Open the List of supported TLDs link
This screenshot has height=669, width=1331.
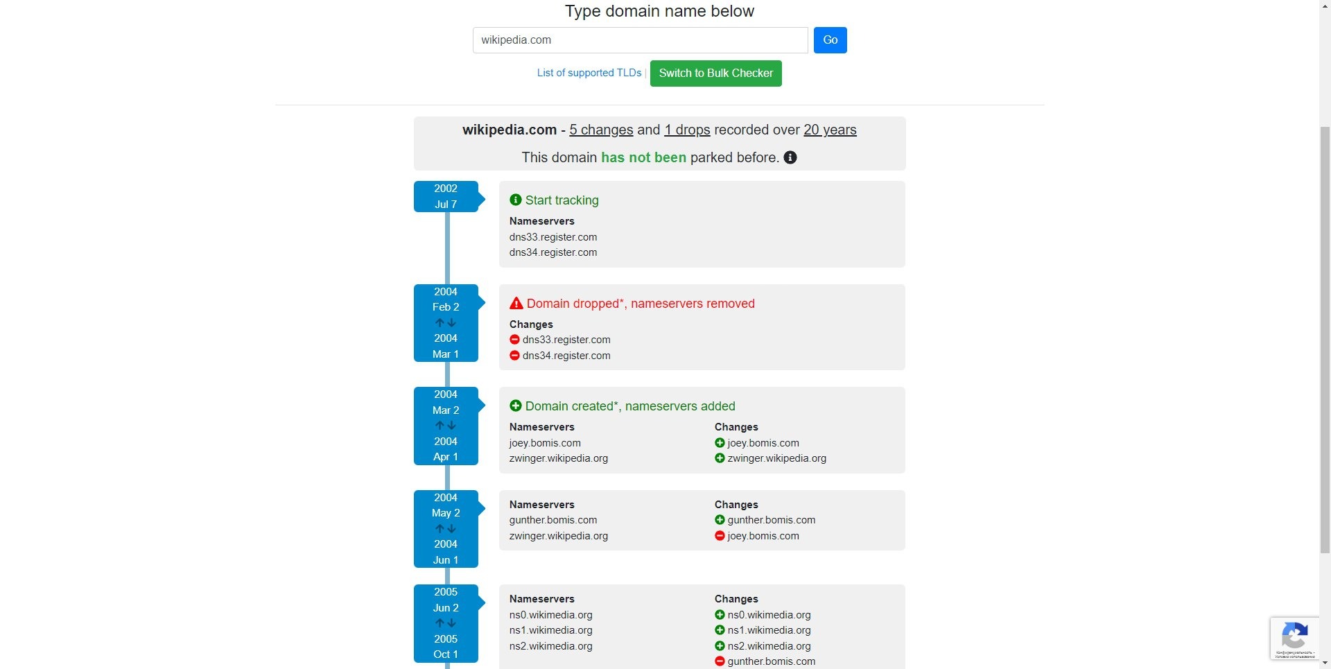[589, 73]
